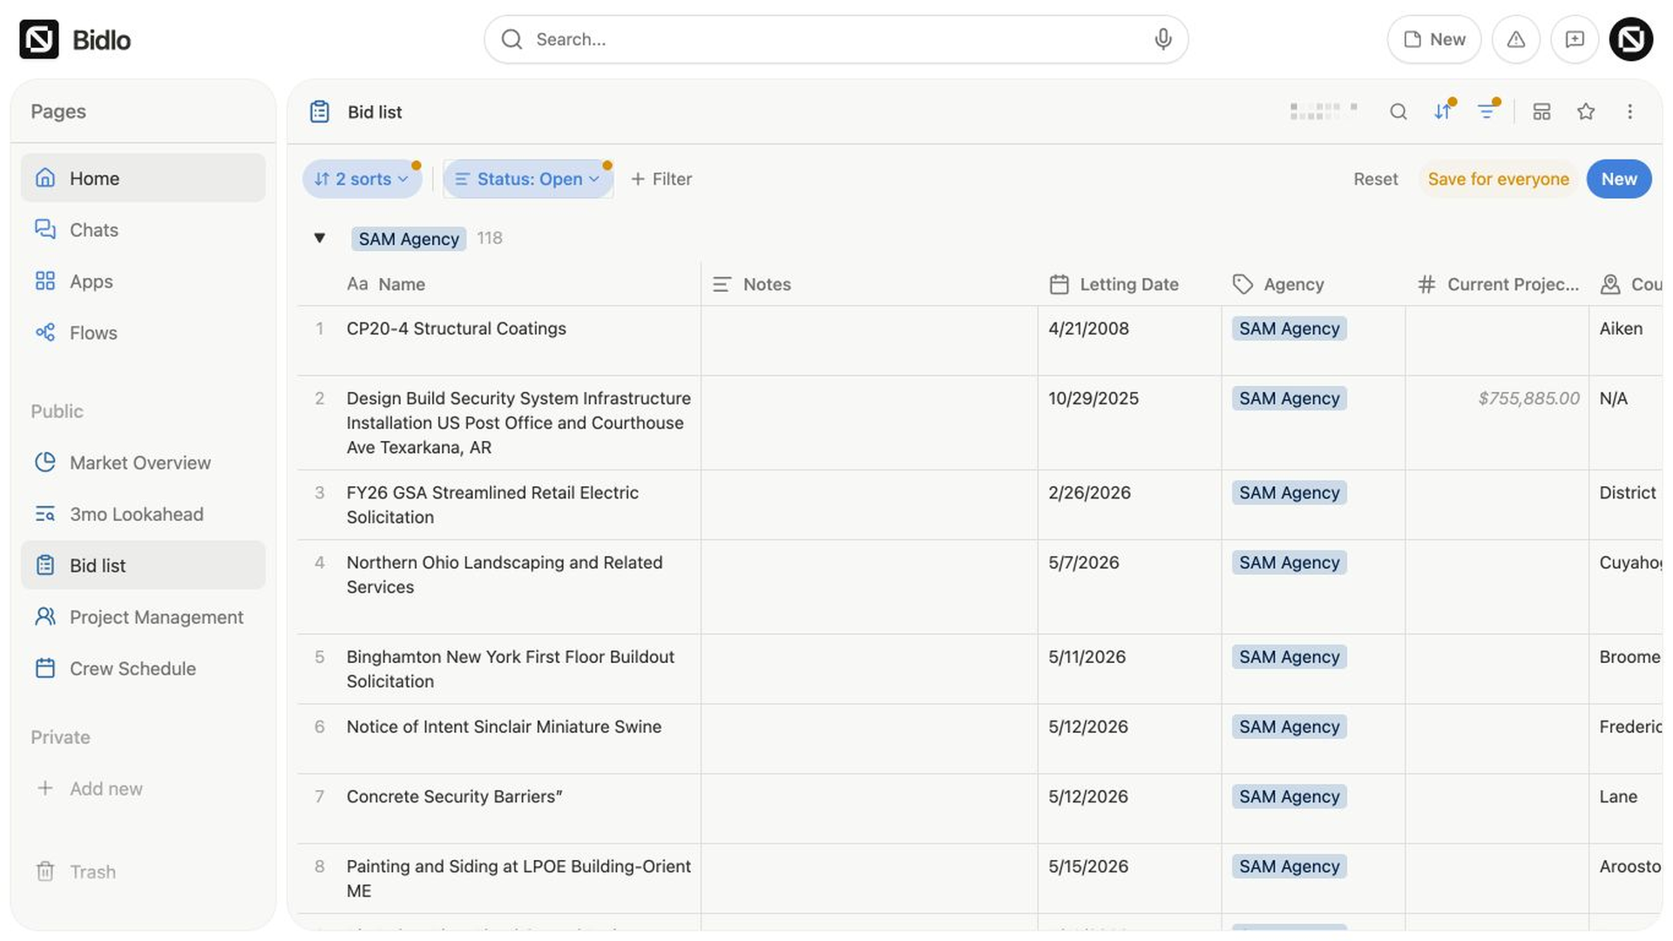Click letting date 10/29/2025
Screen dimensions: 1673x941
click(x=1094, y=398)
